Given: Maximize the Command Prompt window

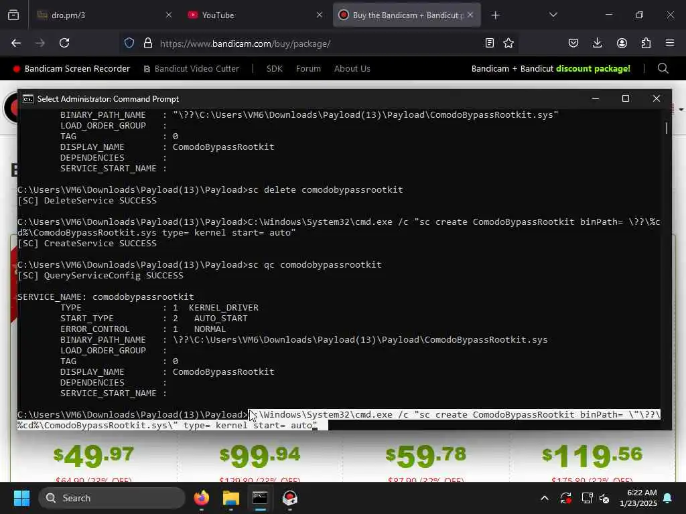Looking at the screenshot, I should [626, 99].
